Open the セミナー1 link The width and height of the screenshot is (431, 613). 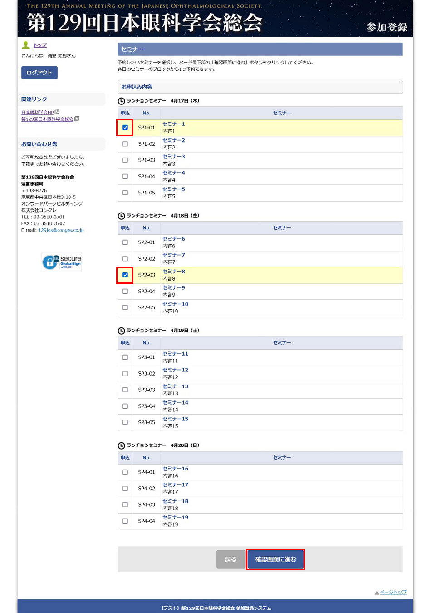click(x=174, y=124)
